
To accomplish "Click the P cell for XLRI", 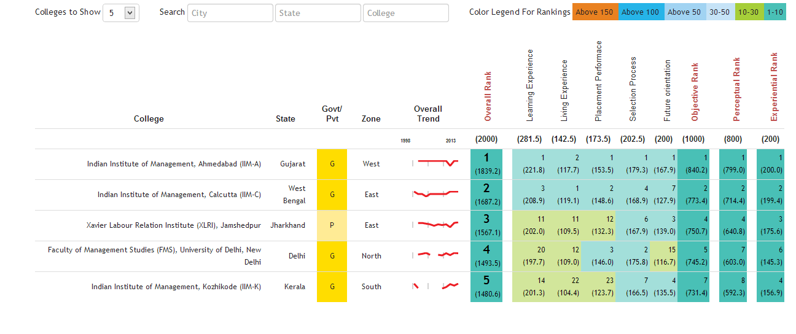I will click(x=332, y=225).
